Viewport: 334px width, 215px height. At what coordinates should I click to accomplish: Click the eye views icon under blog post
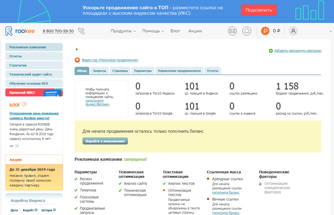coord(11,146)
